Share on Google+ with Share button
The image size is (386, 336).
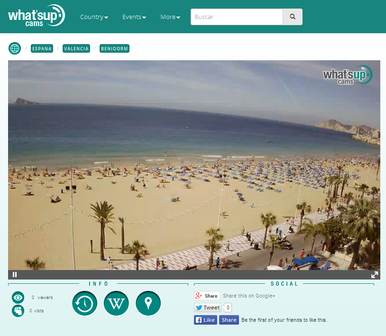point(207,296)
